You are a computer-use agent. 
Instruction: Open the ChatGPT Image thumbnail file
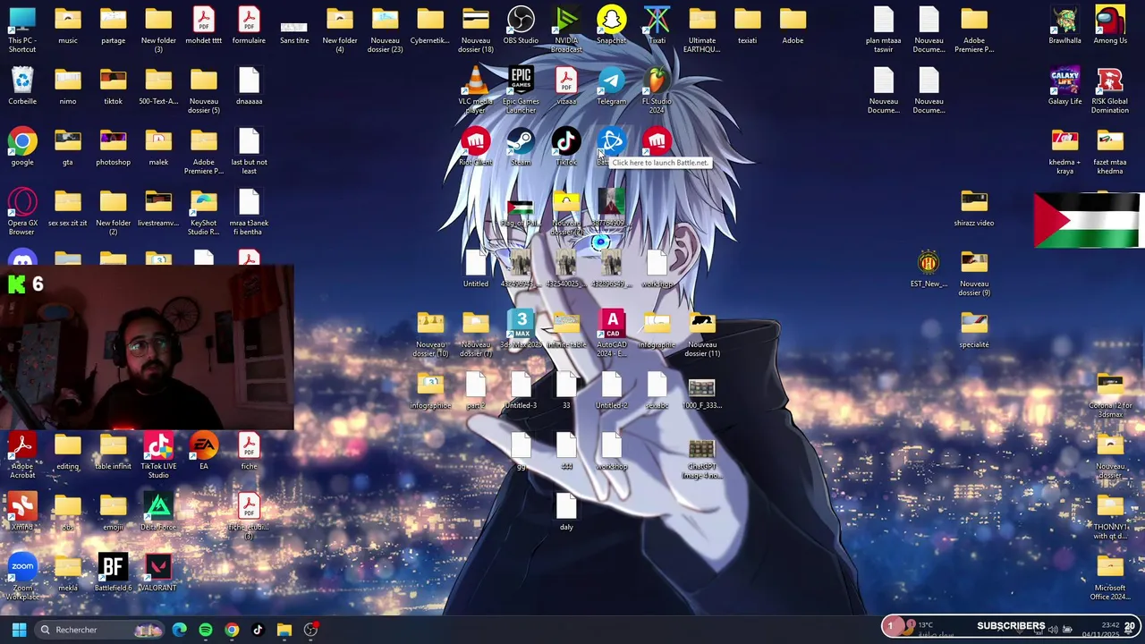pos(702,459)
